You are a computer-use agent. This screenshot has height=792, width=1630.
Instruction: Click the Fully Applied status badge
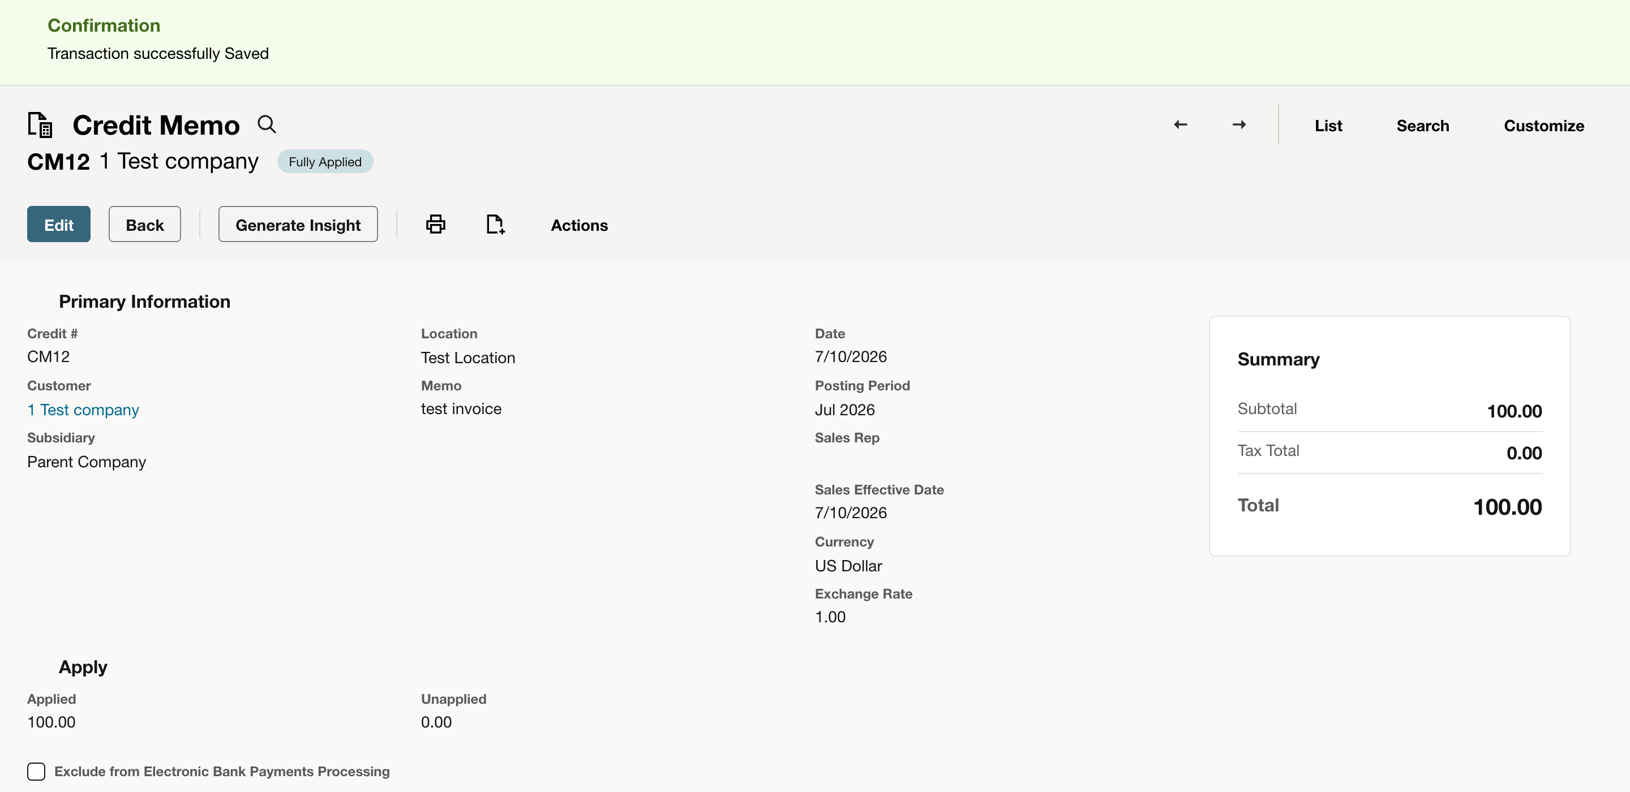coord(325,161)
